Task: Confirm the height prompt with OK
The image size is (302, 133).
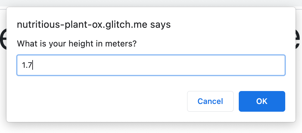Action: pyautogui.click(x=262, y=101)
